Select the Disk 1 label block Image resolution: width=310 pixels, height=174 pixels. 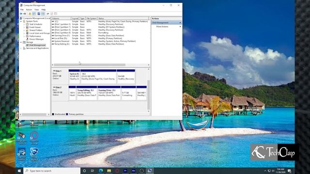(x=60, y=76)
